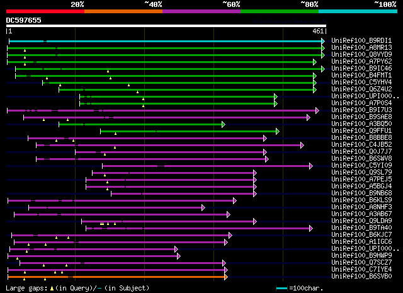The image size is (403, 293).
Task: Click the purple ~60% identity legend segment
Action: tap(201, 11)
